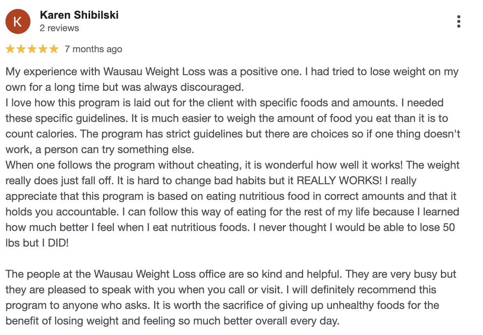Click the line starting "count calories"
The width and height of the screenshot is (483, 335).
click(x=233, y=134)
